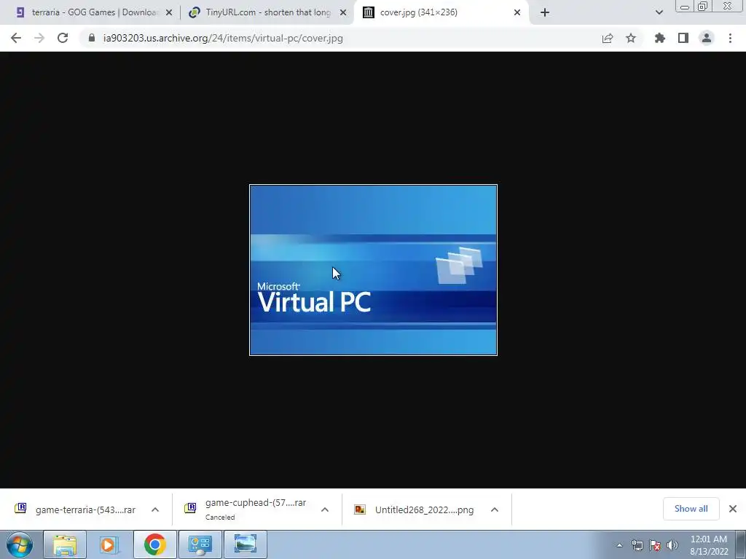Show hidden system tray icons
Image resolution: width=746 pixels, height=559 pixels.
619,545
